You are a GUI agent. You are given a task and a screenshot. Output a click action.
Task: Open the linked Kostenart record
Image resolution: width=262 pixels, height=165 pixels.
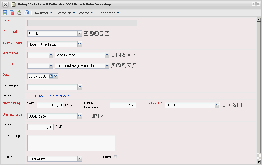coord(86,33)
